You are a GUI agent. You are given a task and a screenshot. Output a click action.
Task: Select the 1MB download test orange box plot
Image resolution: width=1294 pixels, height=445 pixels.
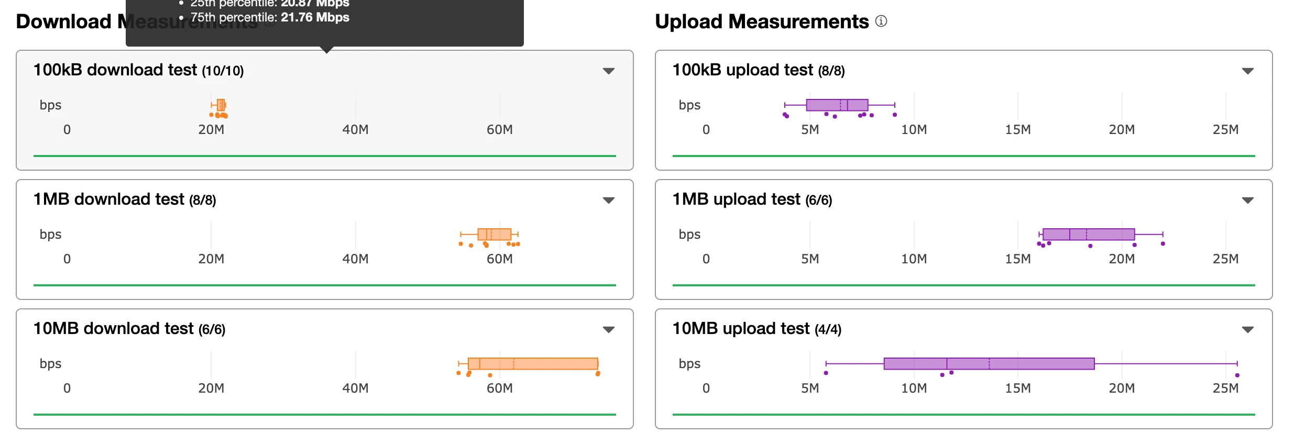(x=494, y=234)
